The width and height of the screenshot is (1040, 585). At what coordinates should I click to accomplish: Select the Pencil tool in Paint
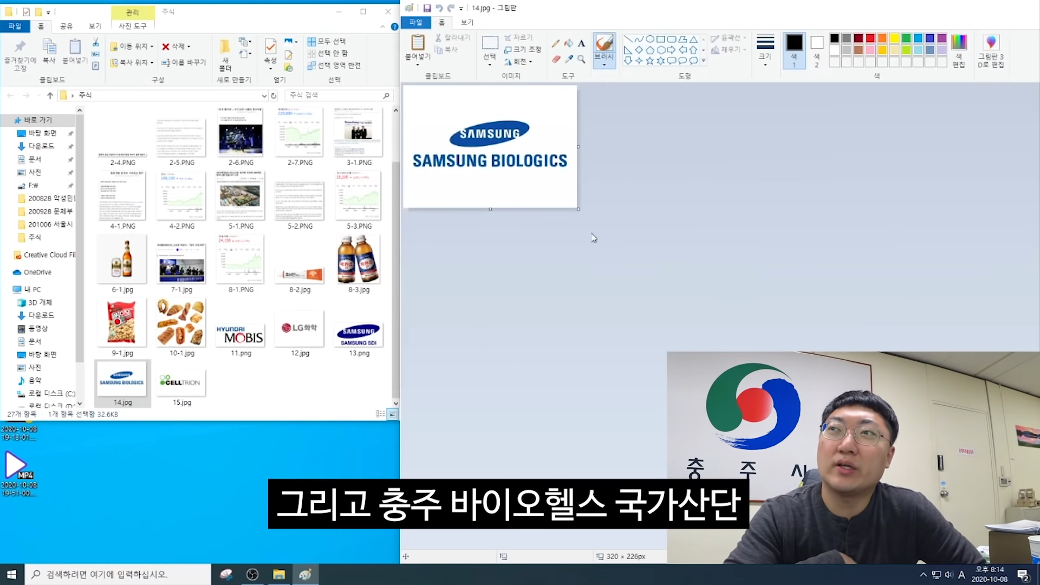tap(556, 43)
